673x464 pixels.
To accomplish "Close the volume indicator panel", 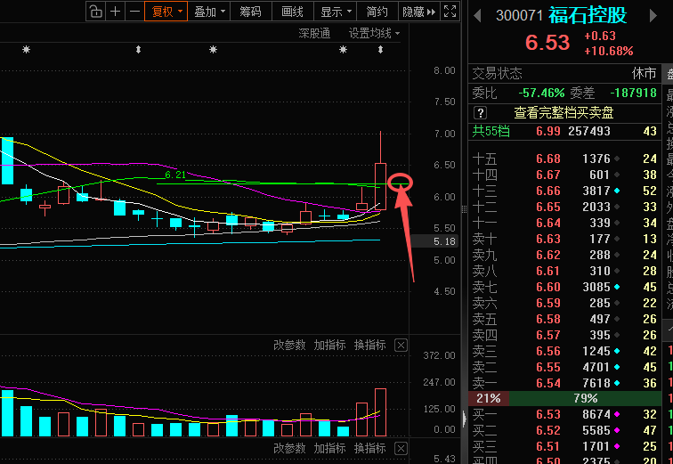I will pos(401,345).
